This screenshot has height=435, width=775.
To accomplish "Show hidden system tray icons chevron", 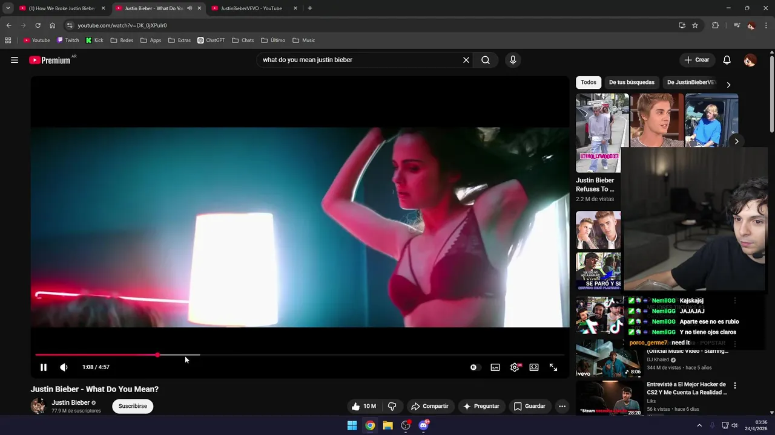I will pos(699,425).
